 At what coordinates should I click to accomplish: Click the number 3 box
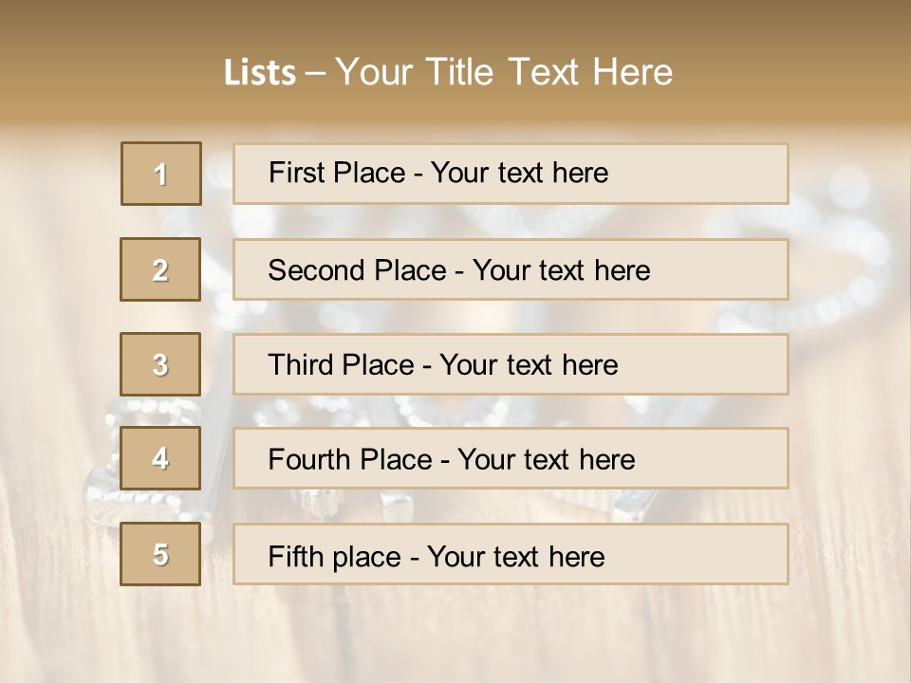point(160,364)
